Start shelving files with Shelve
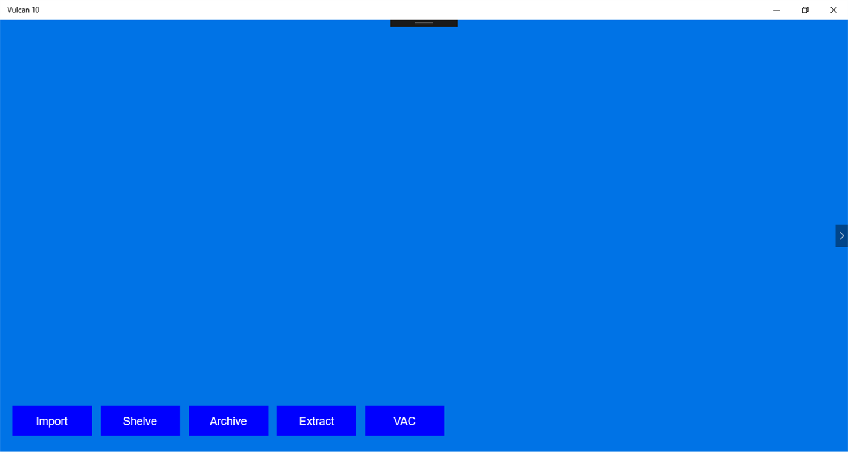Screen dimensions: 848x452 140,420
